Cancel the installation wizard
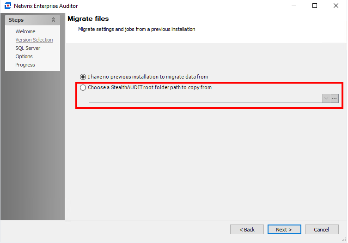The width and height of the screenshot is (348, 243). [322, 230]
